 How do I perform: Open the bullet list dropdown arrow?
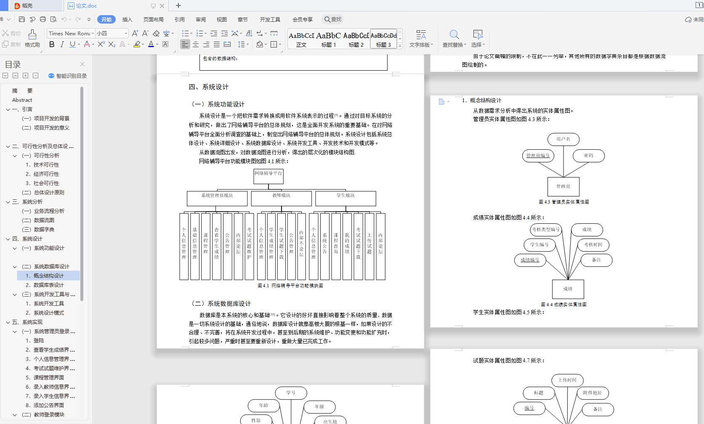click(191, 33)
